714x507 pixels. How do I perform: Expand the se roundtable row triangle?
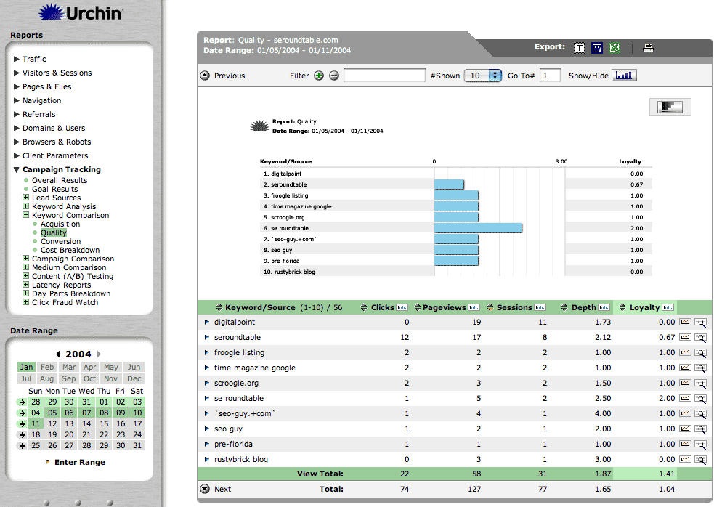pos(207,398)
